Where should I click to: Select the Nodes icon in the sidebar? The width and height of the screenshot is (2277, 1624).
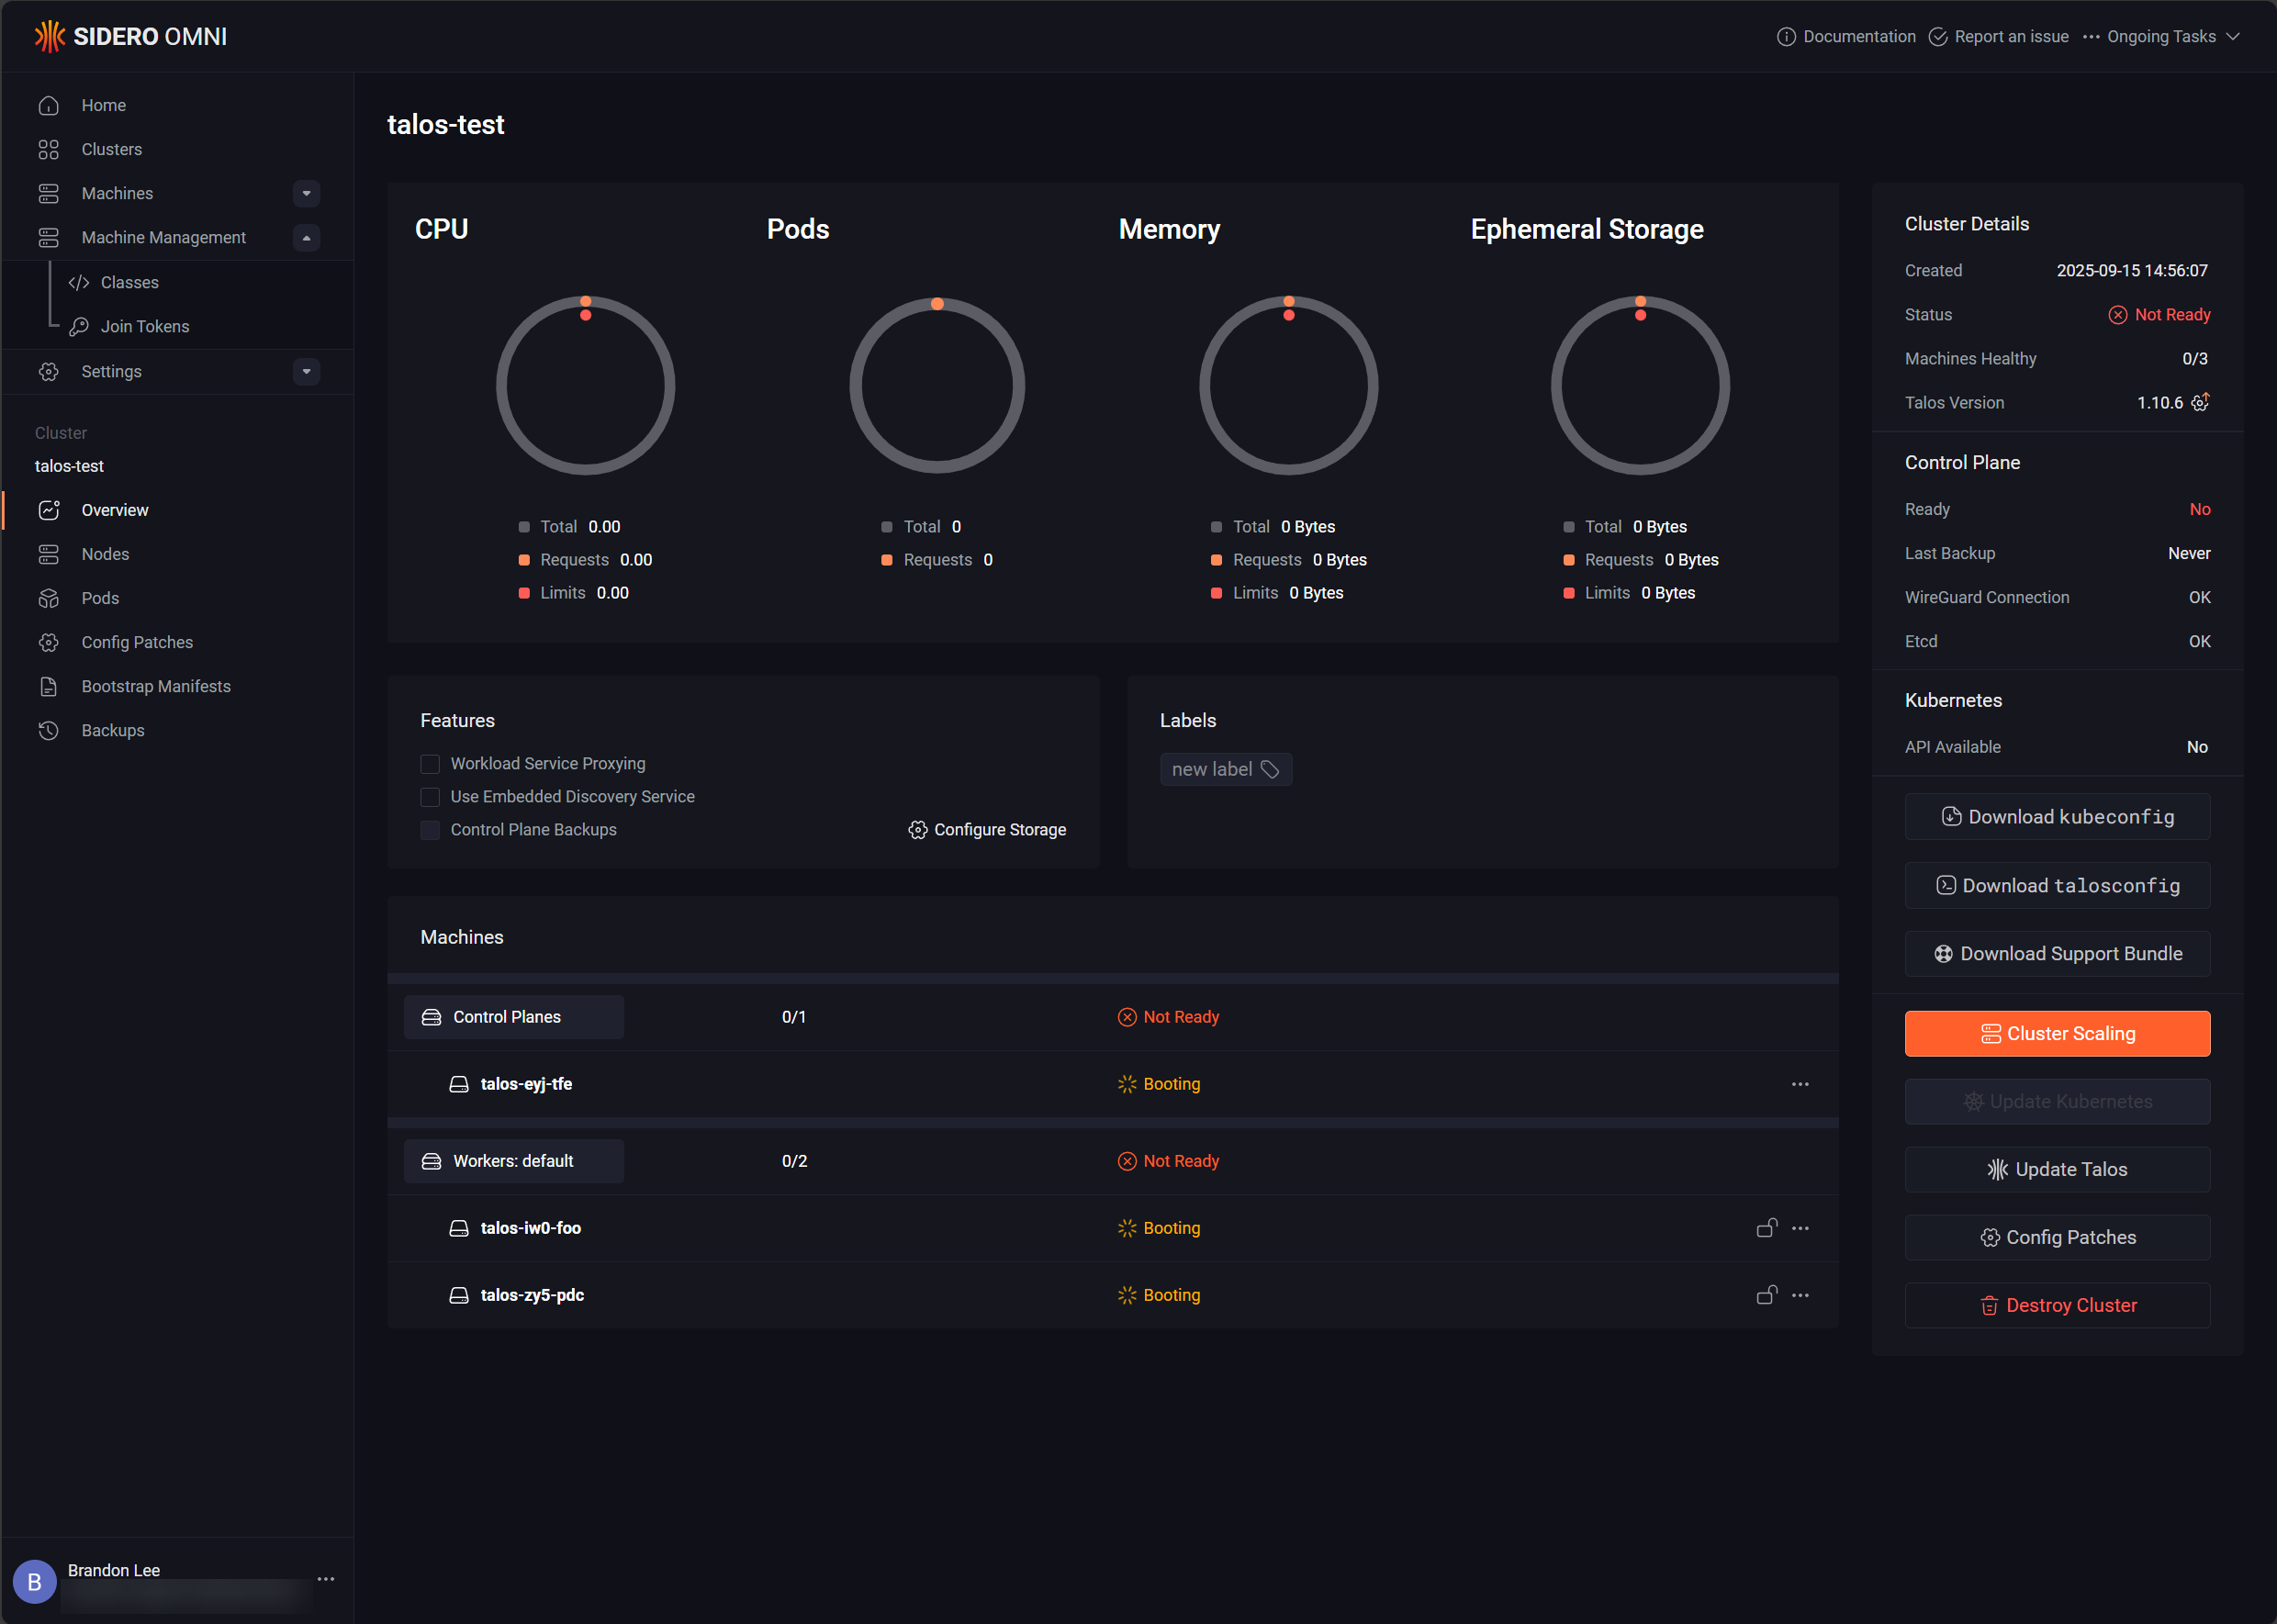(50, 554)
